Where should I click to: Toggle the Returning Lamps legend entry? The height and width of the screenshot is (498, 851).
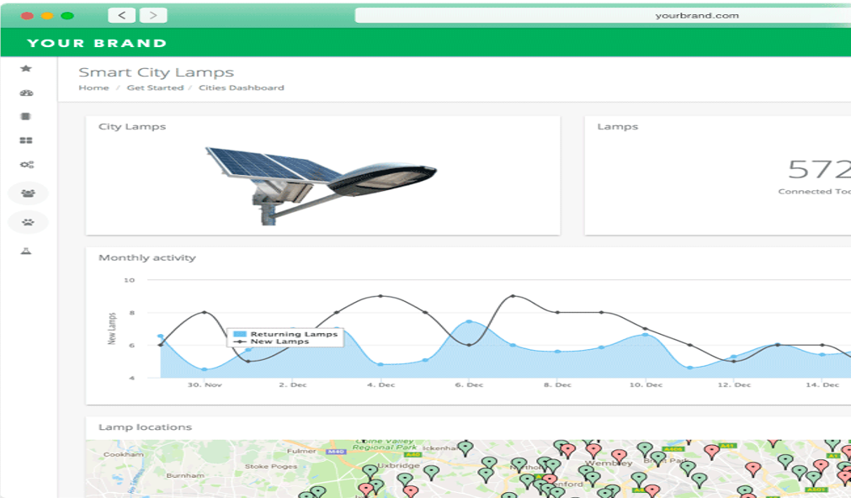pos(286,334)
